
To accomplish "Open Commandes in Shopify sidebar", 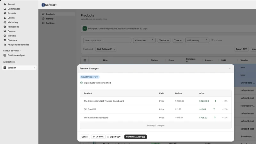I will (x=14, y=9).
